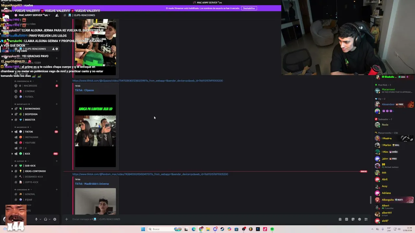Show hidden system tray icons
Image resolution: width=415 pixels, height=233 pixels.
(x=373, y=229)
